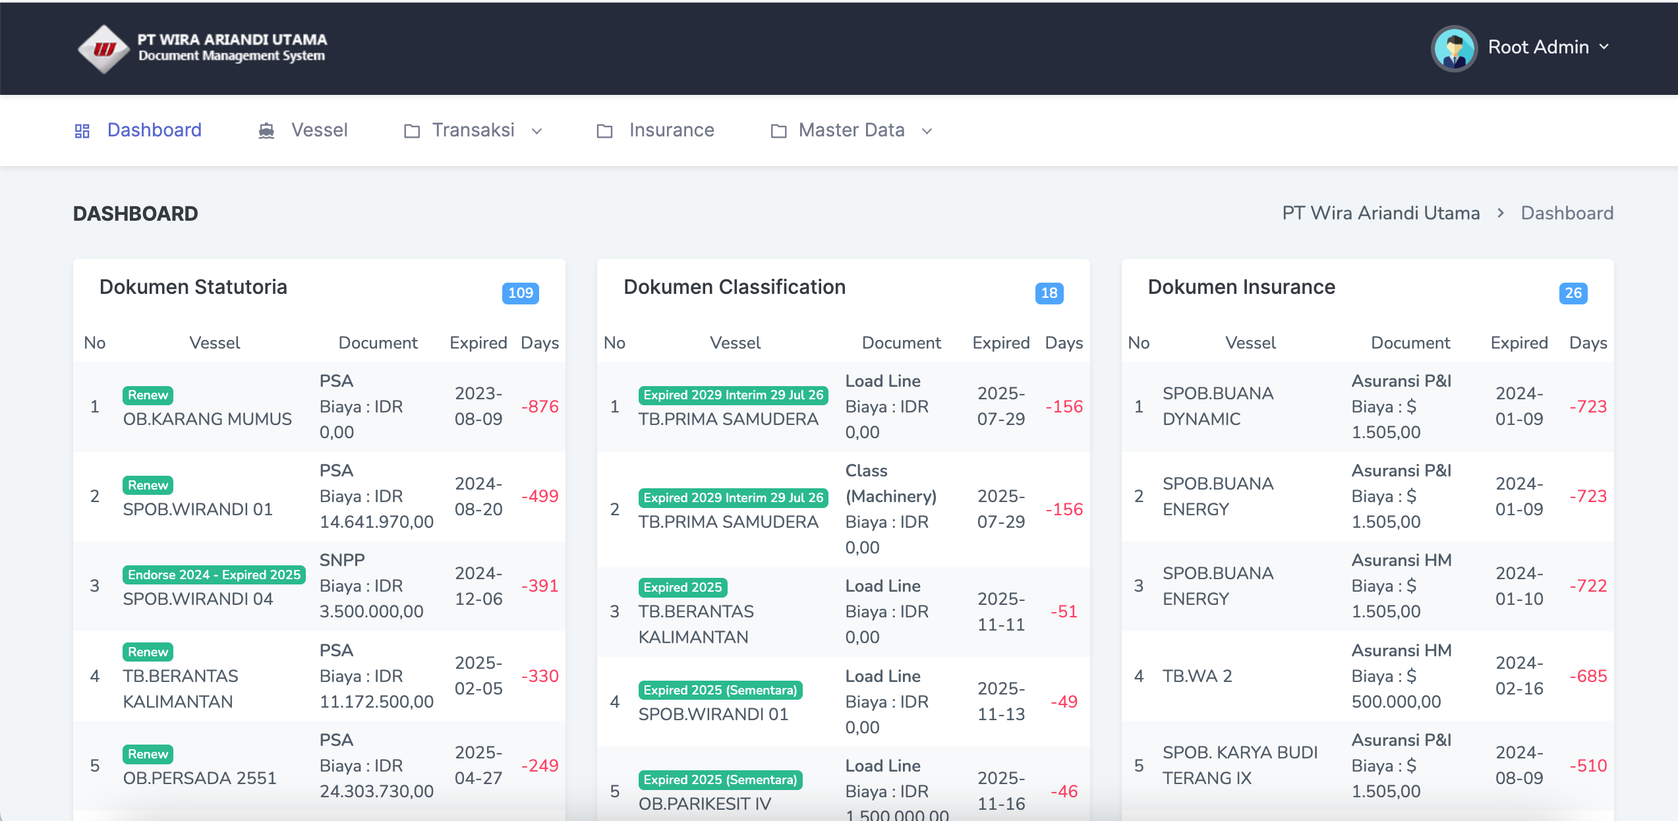
Task: Open the Dashboard breadcrumb link
Action: [x=1567, y=213]
